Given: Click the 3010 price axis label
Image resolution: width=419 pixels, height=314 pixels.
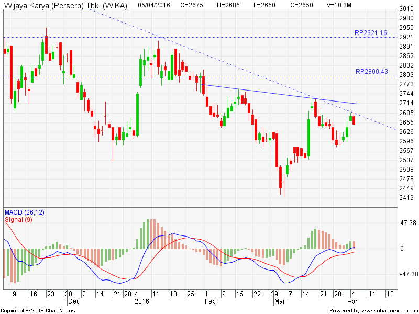Looking at the screenshot, I should pos(406,9).
